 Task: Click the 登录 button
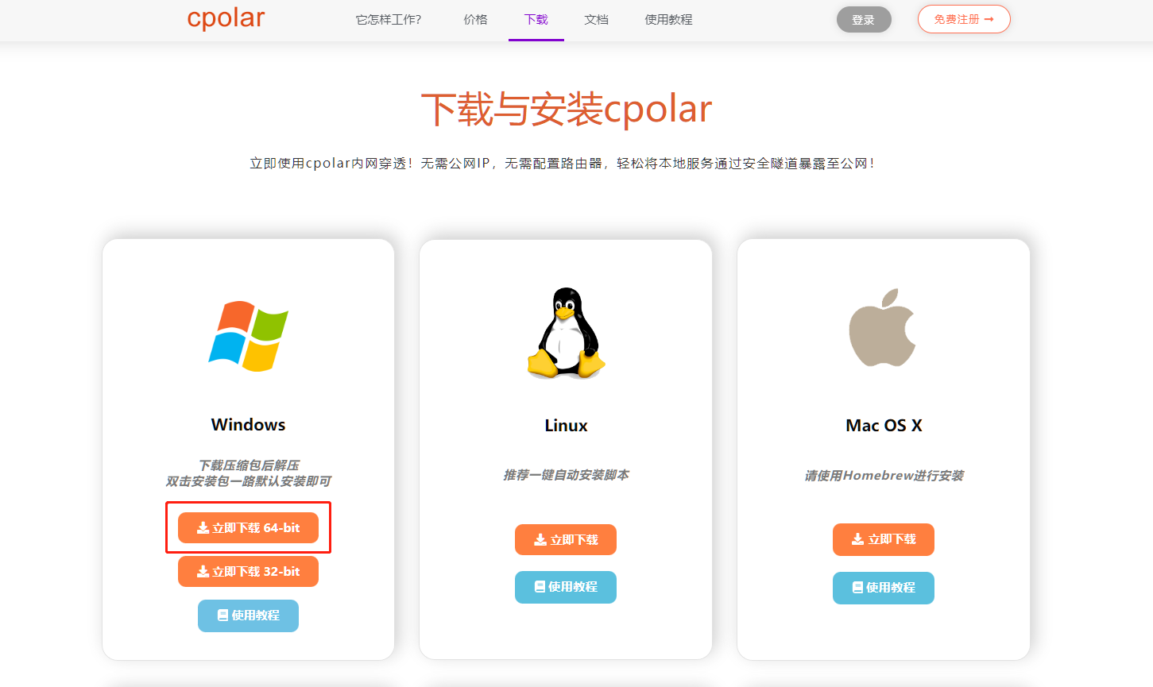click(x=864, y=20)
